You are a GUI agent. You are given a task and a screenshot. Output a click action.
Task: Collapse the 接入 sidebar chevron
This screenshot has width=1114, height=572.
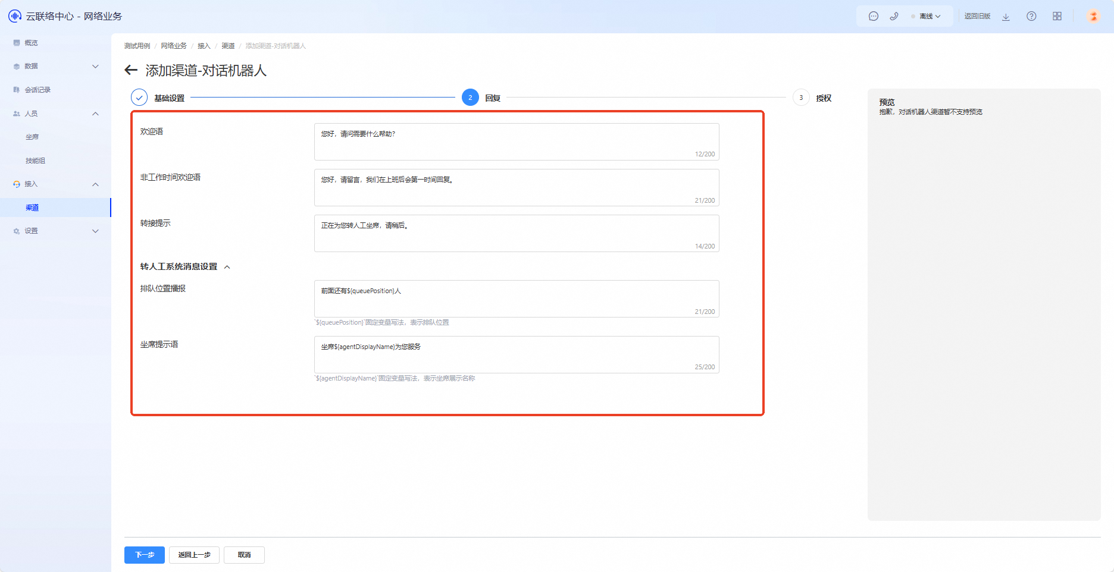coord(95,184)
